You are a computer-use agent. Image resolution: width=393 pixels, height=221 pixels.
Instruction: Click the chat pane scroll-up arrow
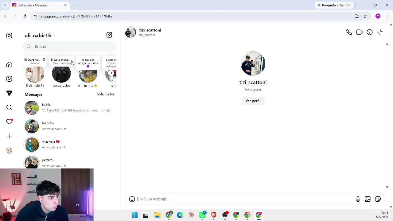point(387,45)
